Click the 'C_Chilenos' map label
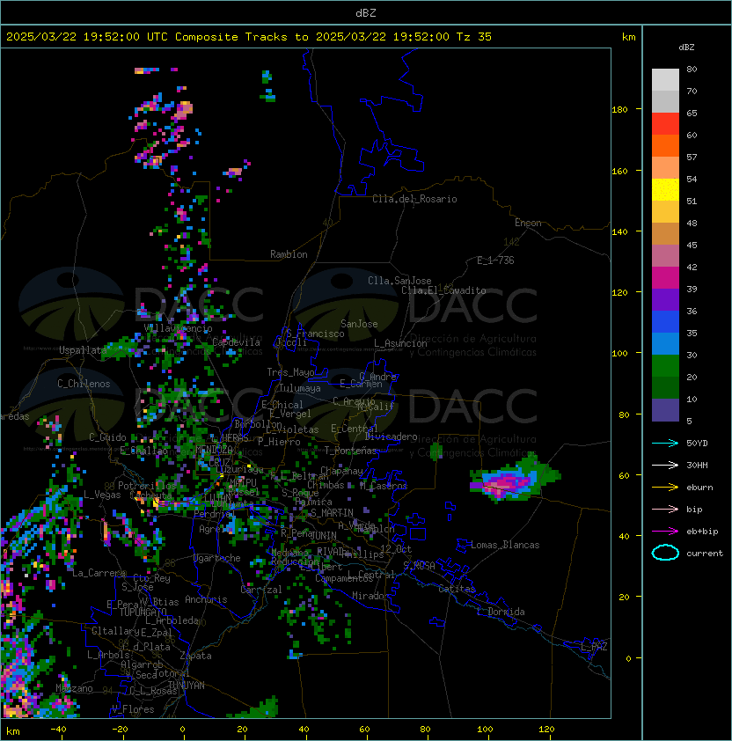The width and height of the screenshot is (732, 741). [84, 384]
